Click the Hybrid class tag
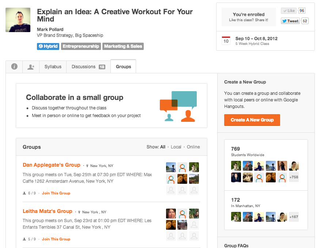 [x=48, y=46]
